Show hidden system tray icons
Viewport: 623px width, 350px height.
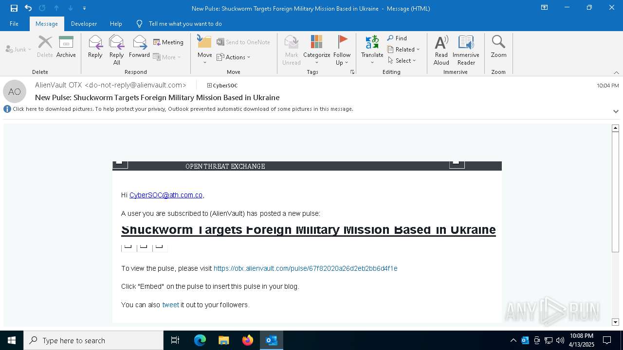[513, 340]
